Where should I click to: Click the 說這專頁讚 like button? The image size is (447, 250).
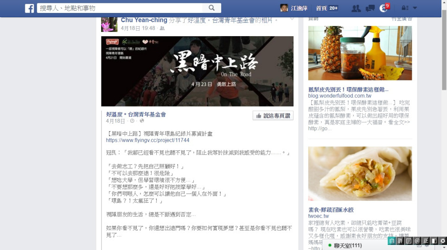[x=273, y=116]
